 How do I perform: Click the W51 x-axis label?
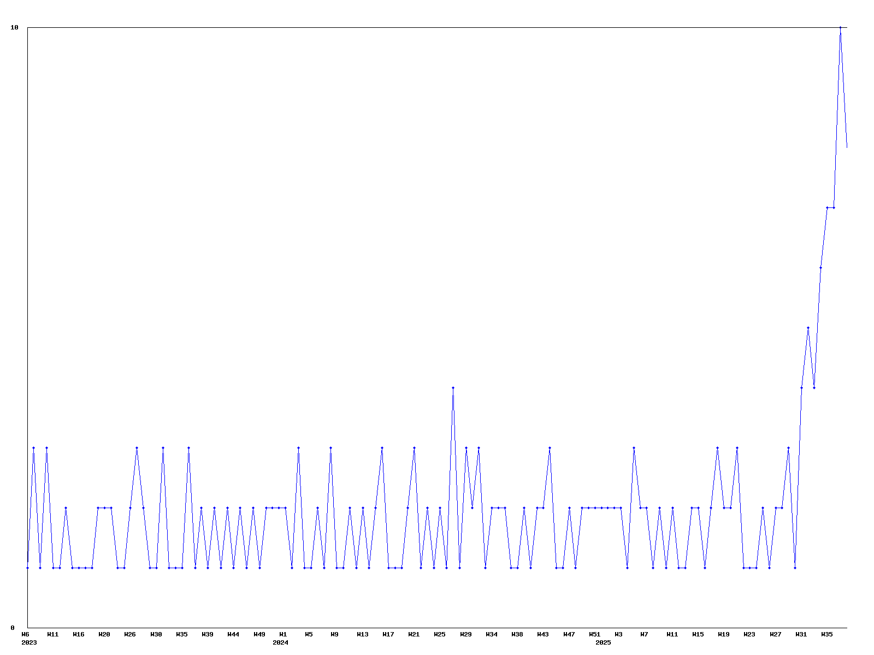tap(595, 634)
